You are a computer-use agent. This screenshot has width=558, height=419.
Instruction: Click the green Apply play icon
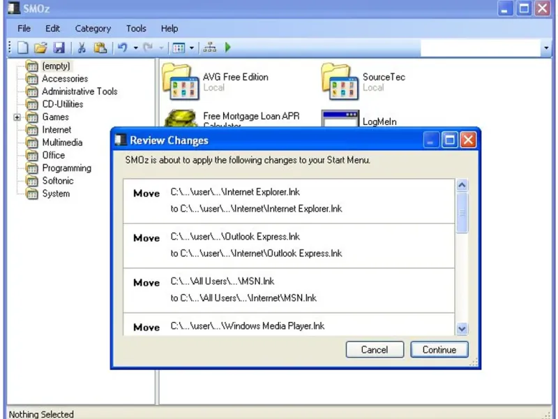pyautogui.click(x=228, y=47)
